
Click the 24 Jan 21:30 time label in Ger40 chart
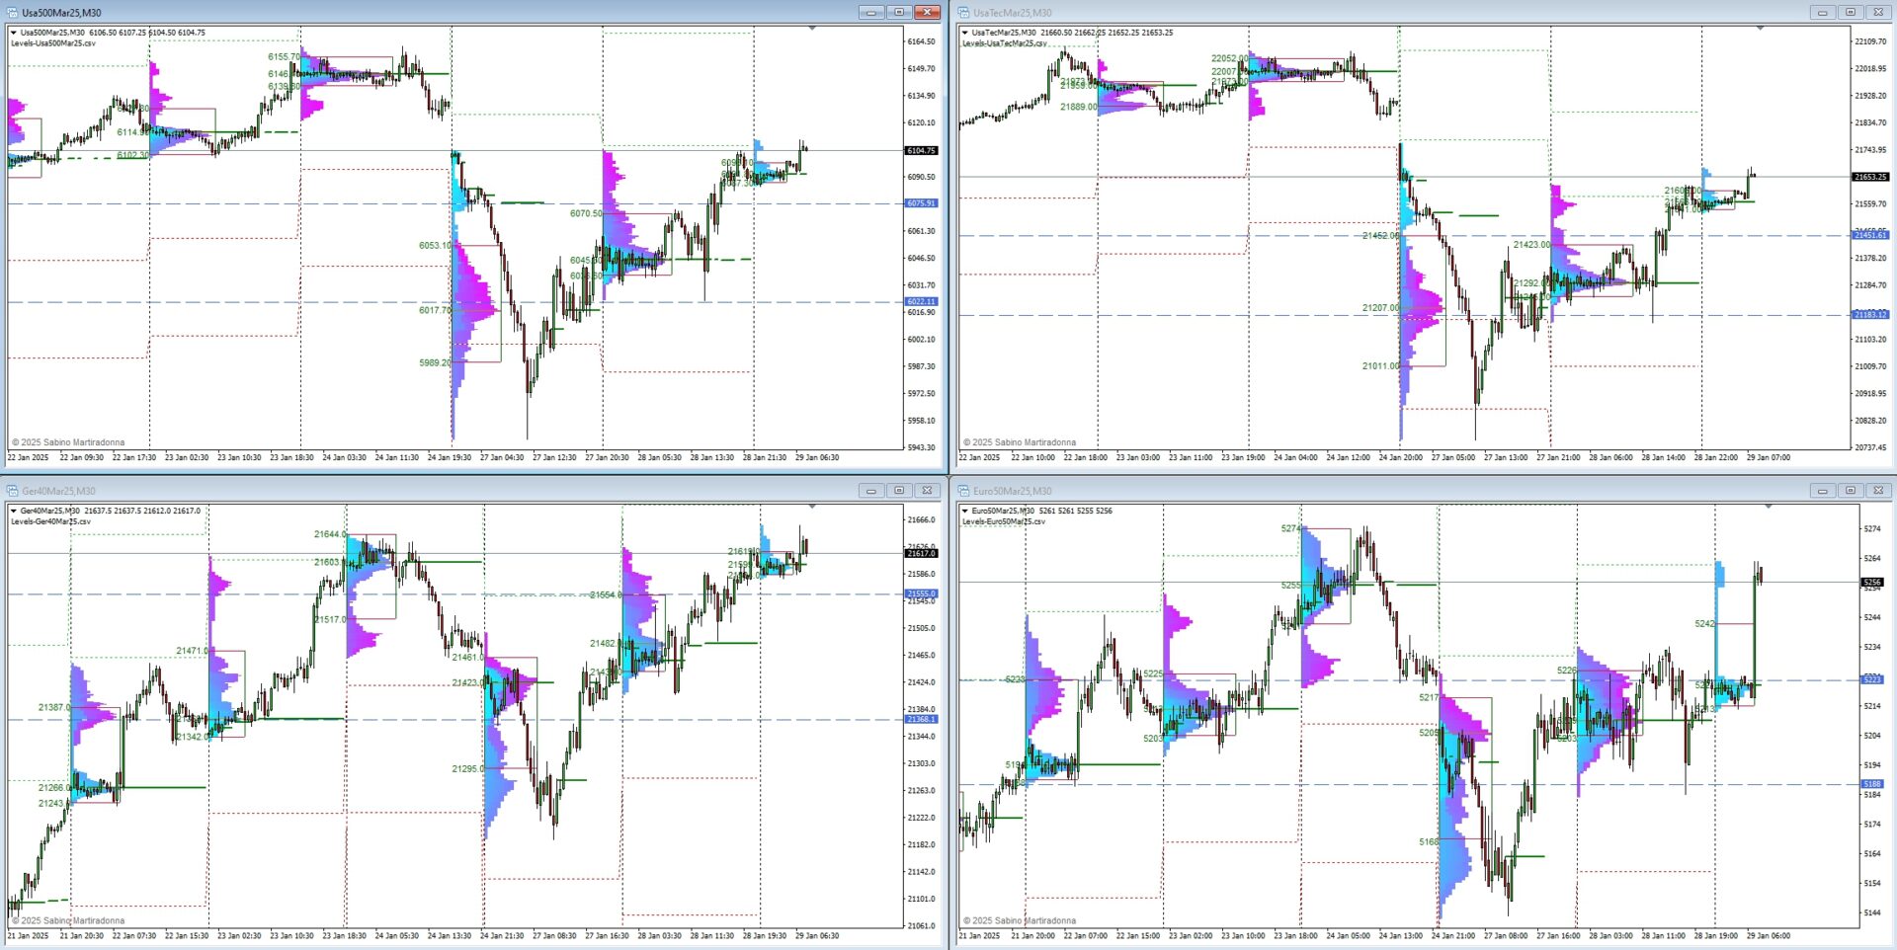click(502, 936)
